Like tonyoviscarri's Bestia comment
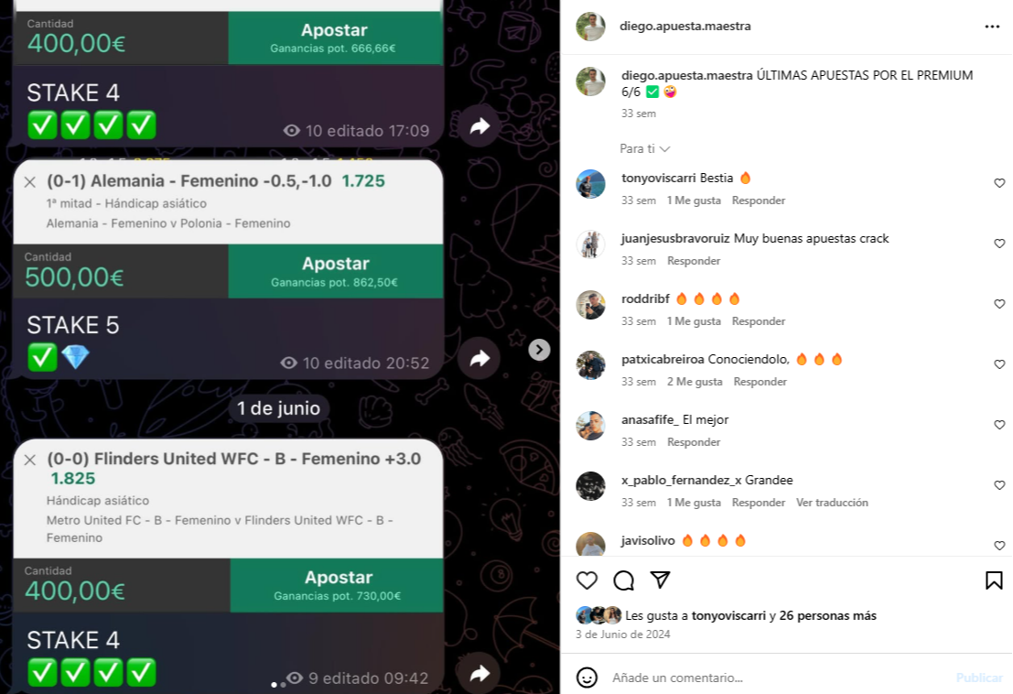 [x=999, y=183]
